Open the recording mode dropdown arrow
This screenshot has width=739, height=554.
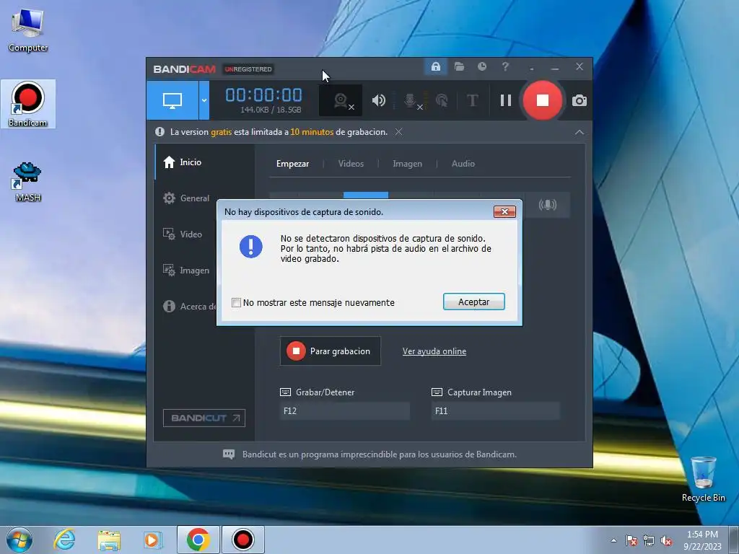(204, 100)
